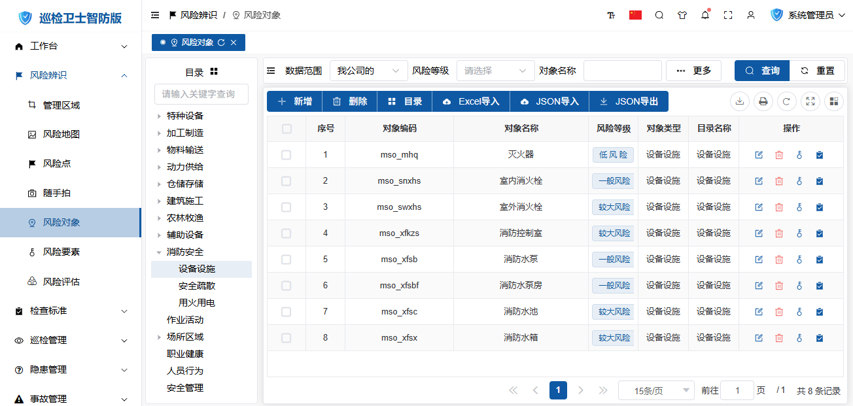The width and height of the screenshot is (853, 406).
Task: Check the 消防控制室 row checkbox
Action: point(286,233)
